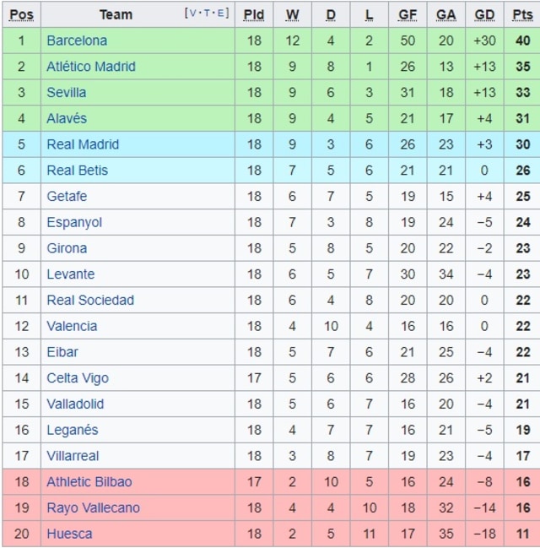This screenshot has width=540, height=548.
Task: Select the Real Madrid link
Action: coord(83,144)
